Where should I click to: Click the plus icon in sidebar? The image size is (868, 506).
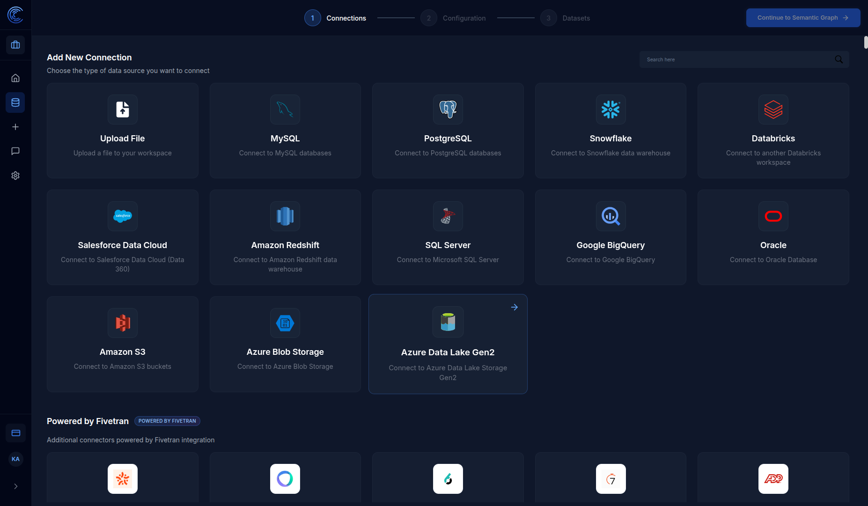(x=15, y=127)
